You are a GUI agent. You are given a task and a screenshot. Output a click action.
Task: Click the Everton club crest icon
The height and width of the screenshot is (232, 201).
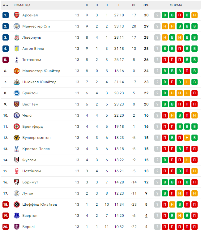(17, 216)
